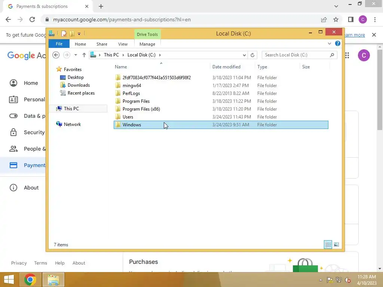Reload the Chrome page

(32, 19)
